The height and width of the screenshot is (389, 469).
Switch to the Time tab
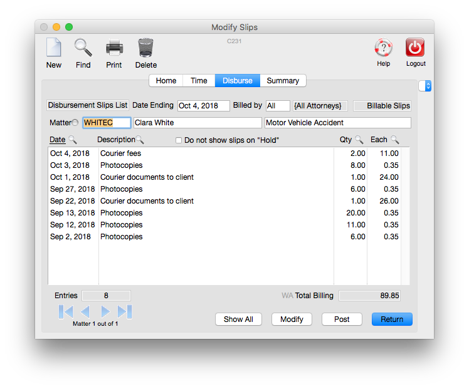pos(199,81)
